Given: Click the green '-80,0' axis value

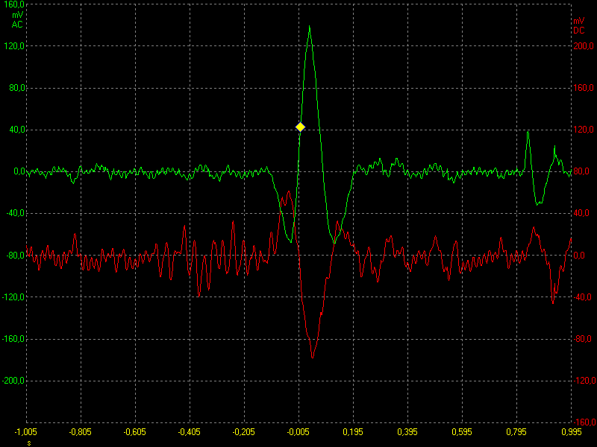Looking at the screenshot, I should coord(16,255).
